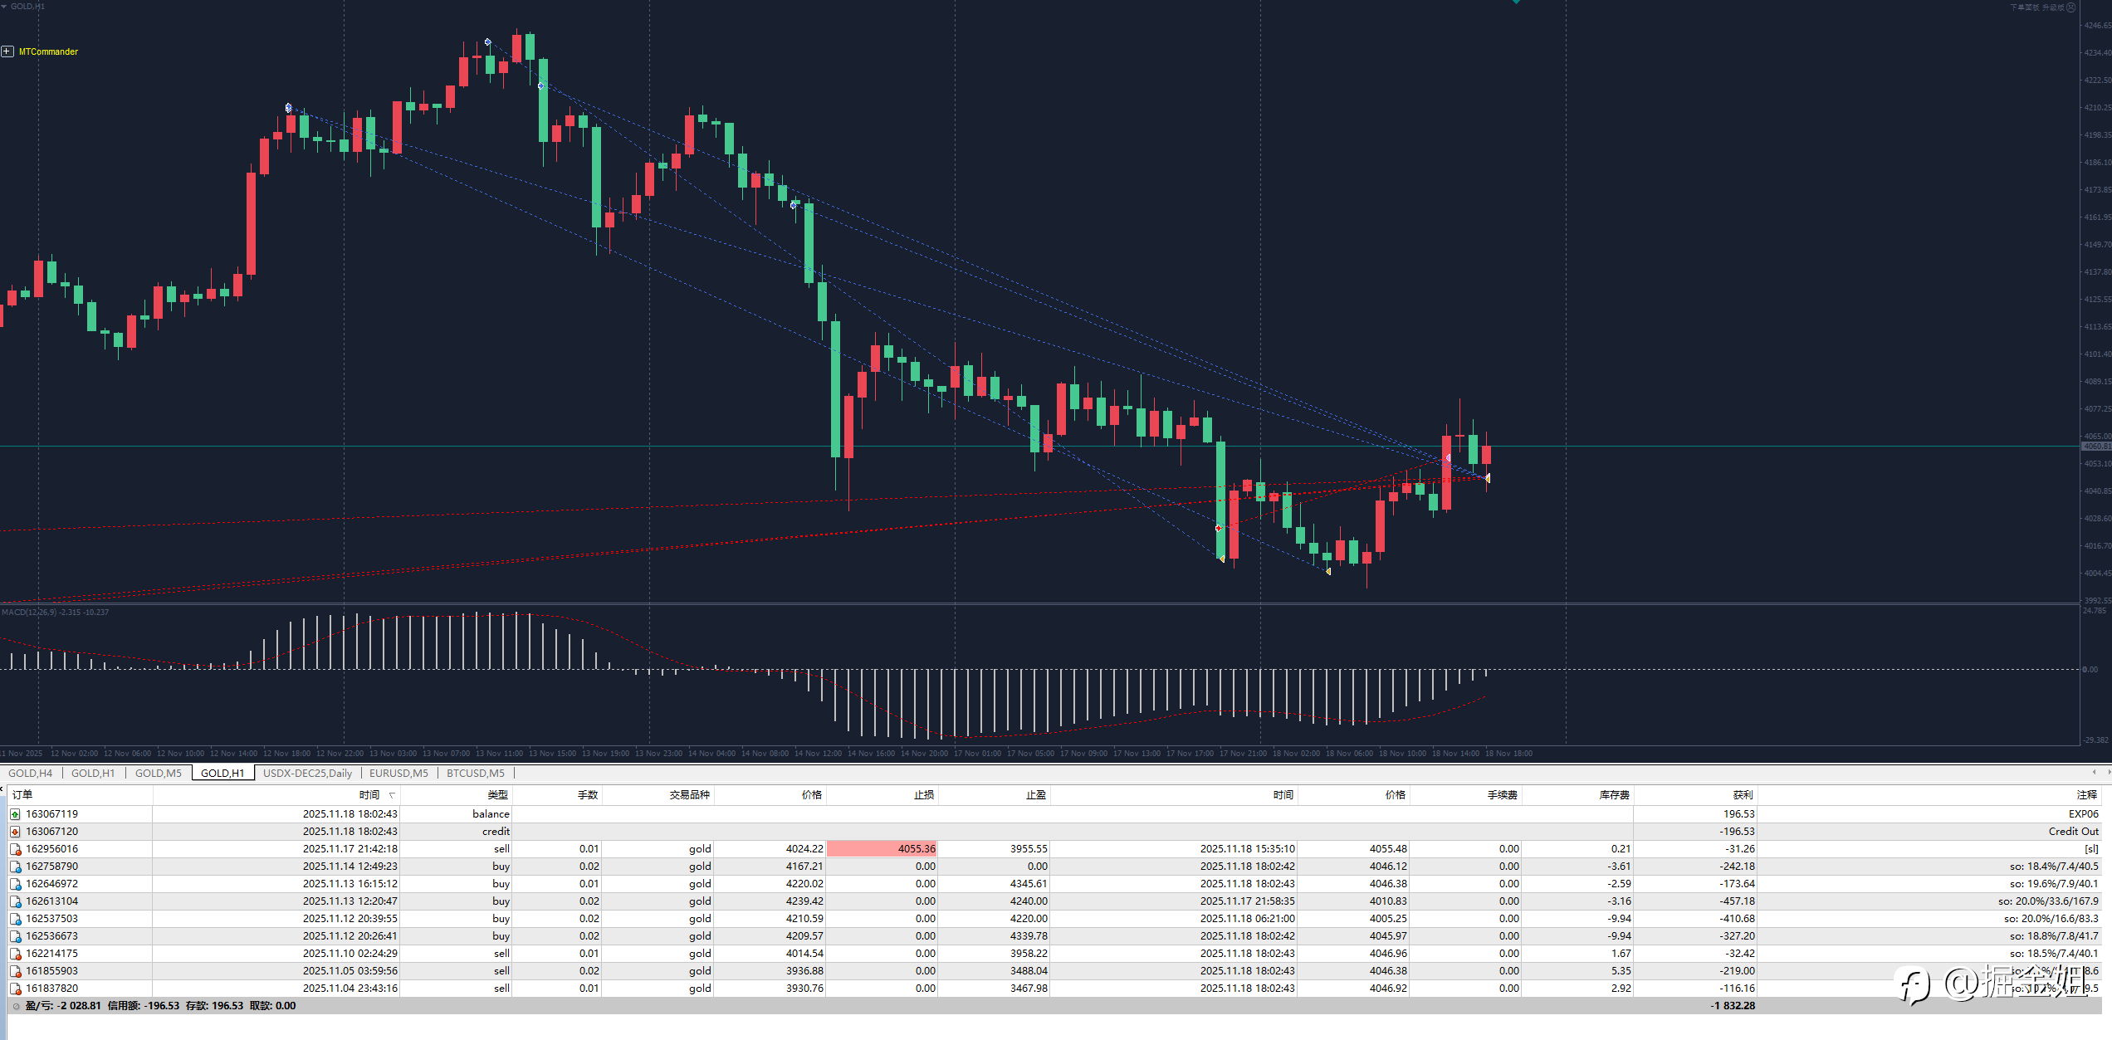The width and height of the screenshot is (2112, 1040).
Task: Click the red credit icon for 163067120
Action: [15, 832]
